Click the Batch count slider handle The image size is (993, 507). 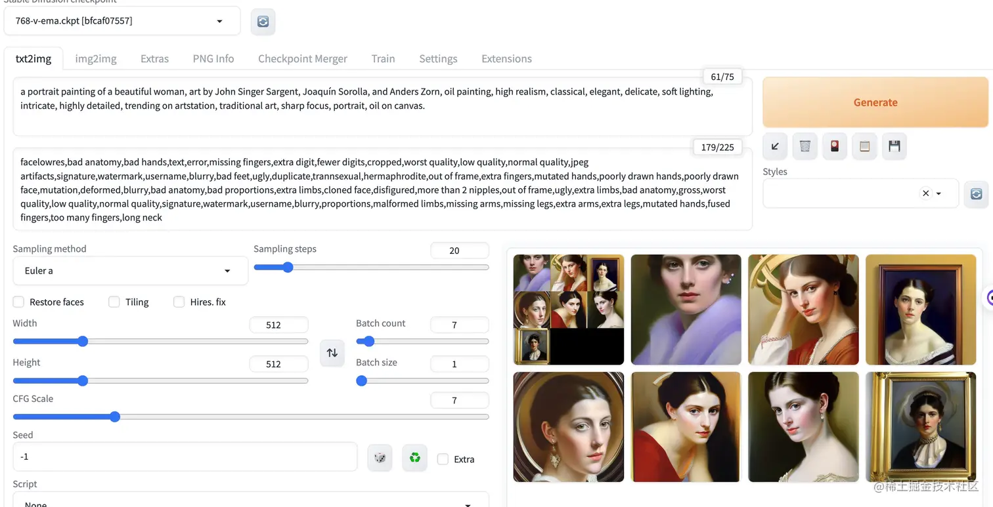click(x=369, y=341)
